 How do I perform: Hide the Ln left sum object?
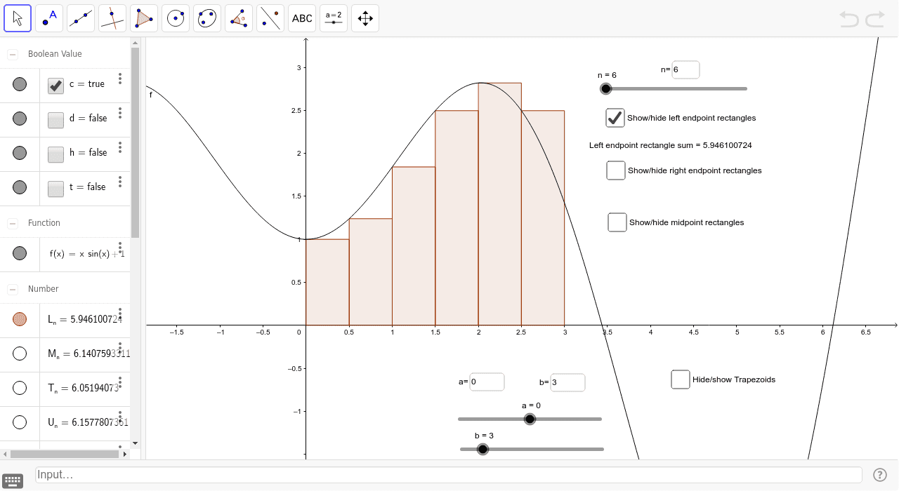[20, 319]
